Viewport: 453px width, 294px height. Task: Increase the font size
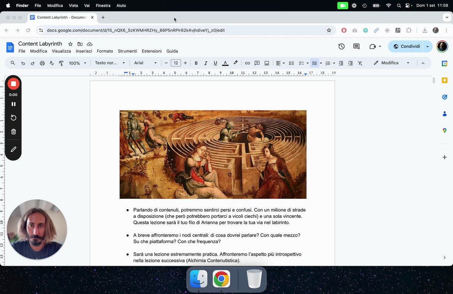click(185, 63)
